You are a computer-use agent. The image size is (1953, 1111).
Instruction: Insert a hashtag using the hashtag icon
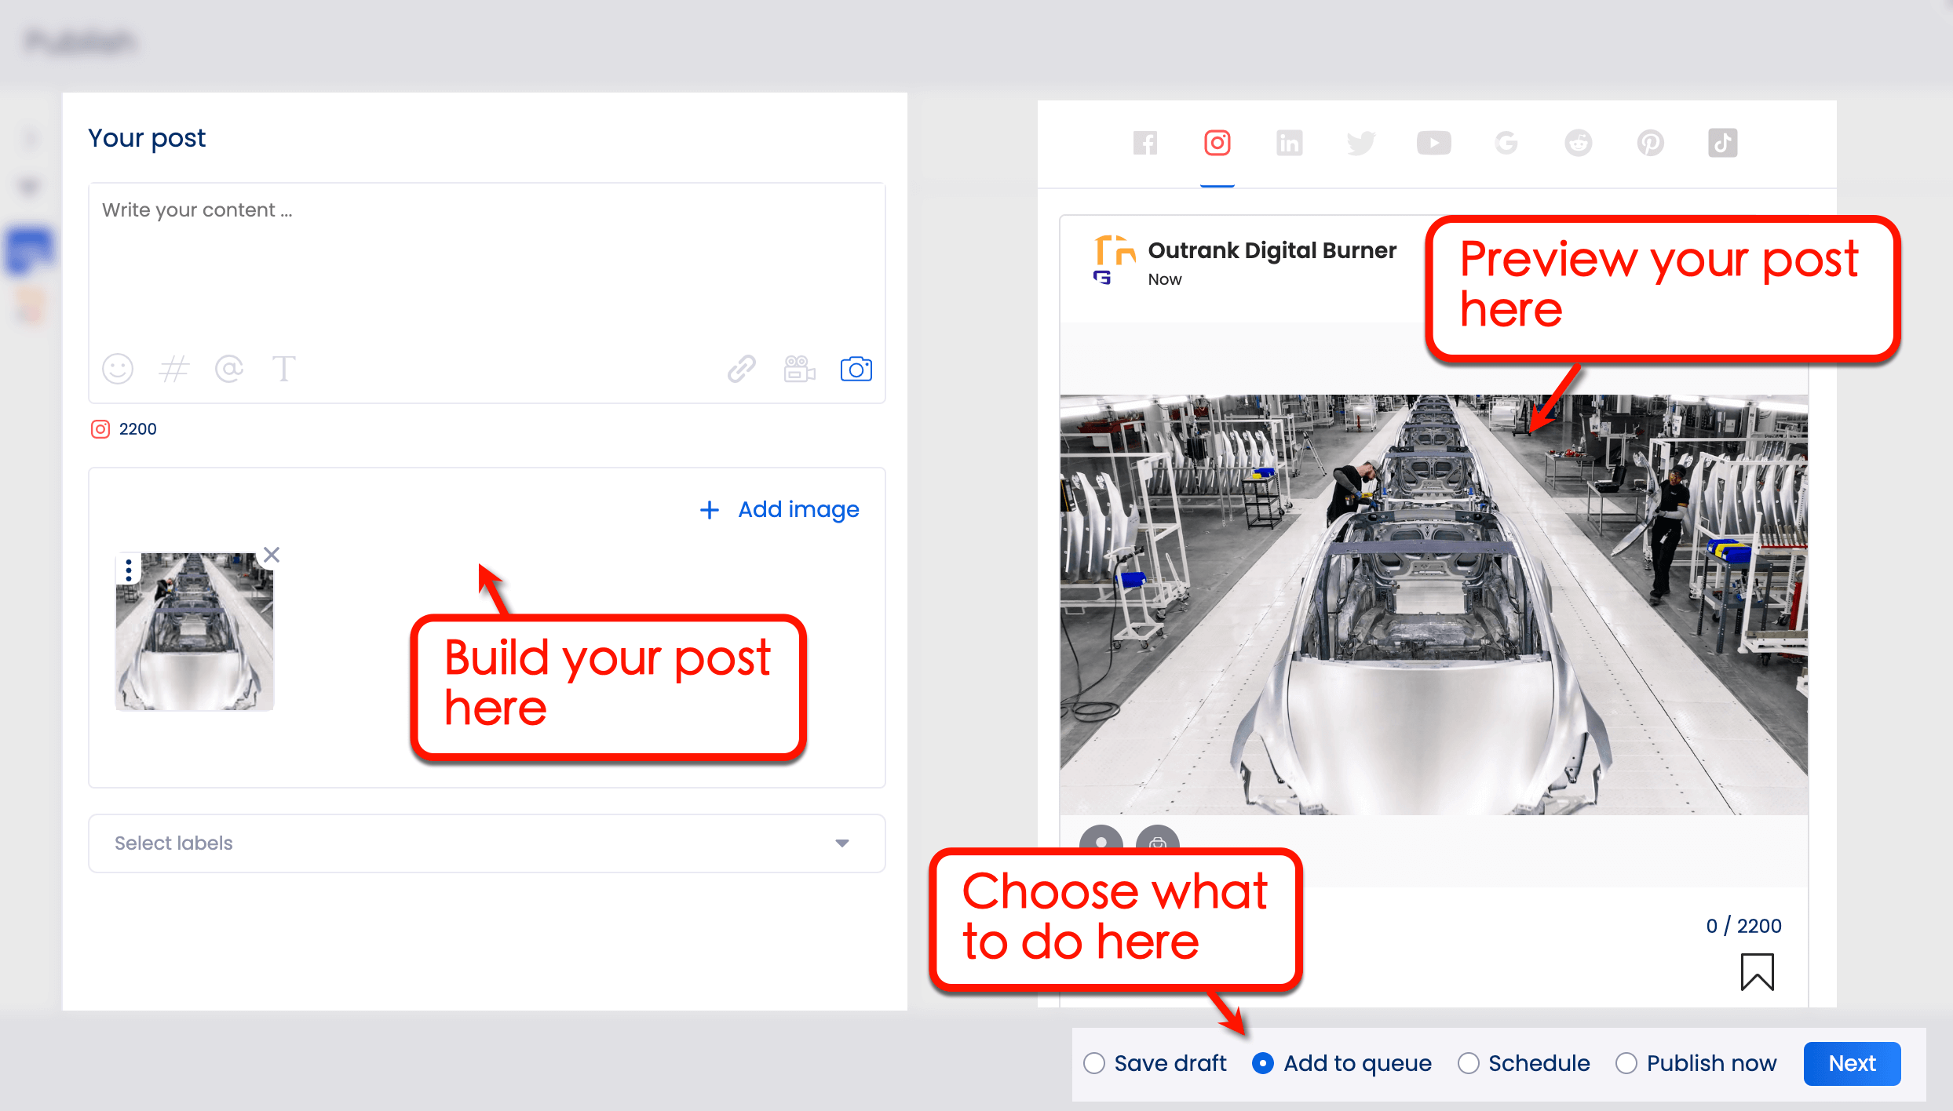click(173, 369)
